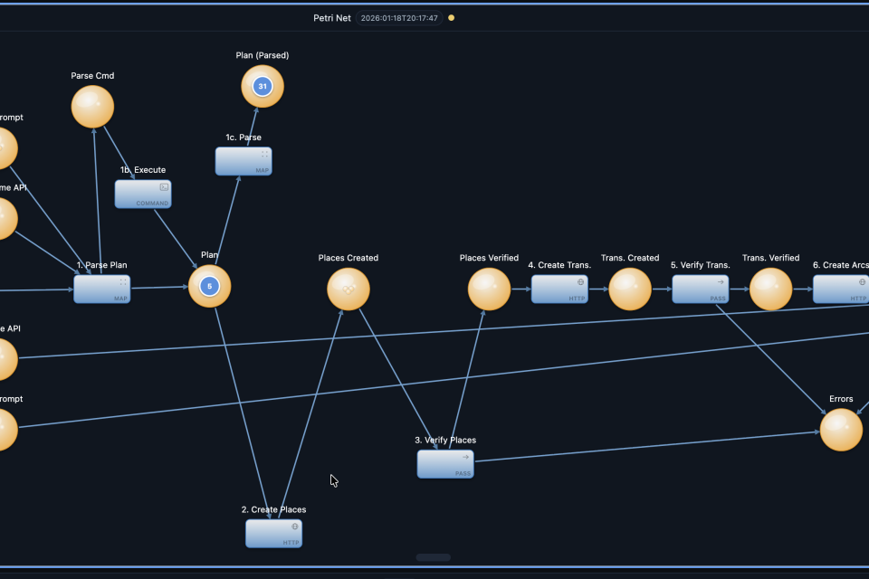The image size is (869, 579).
Task: Select the 5. Verify Trans. pass node
Action: [x=700, y=289]
